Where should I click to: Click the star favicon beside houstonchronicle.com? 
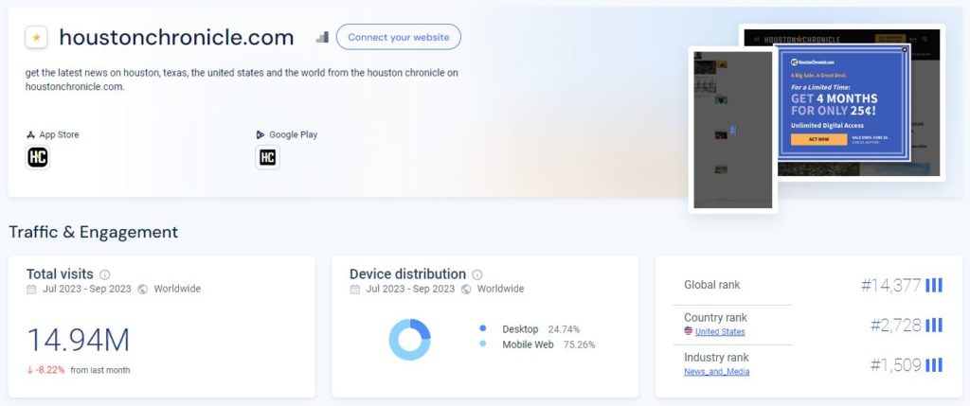pos(36,38)
